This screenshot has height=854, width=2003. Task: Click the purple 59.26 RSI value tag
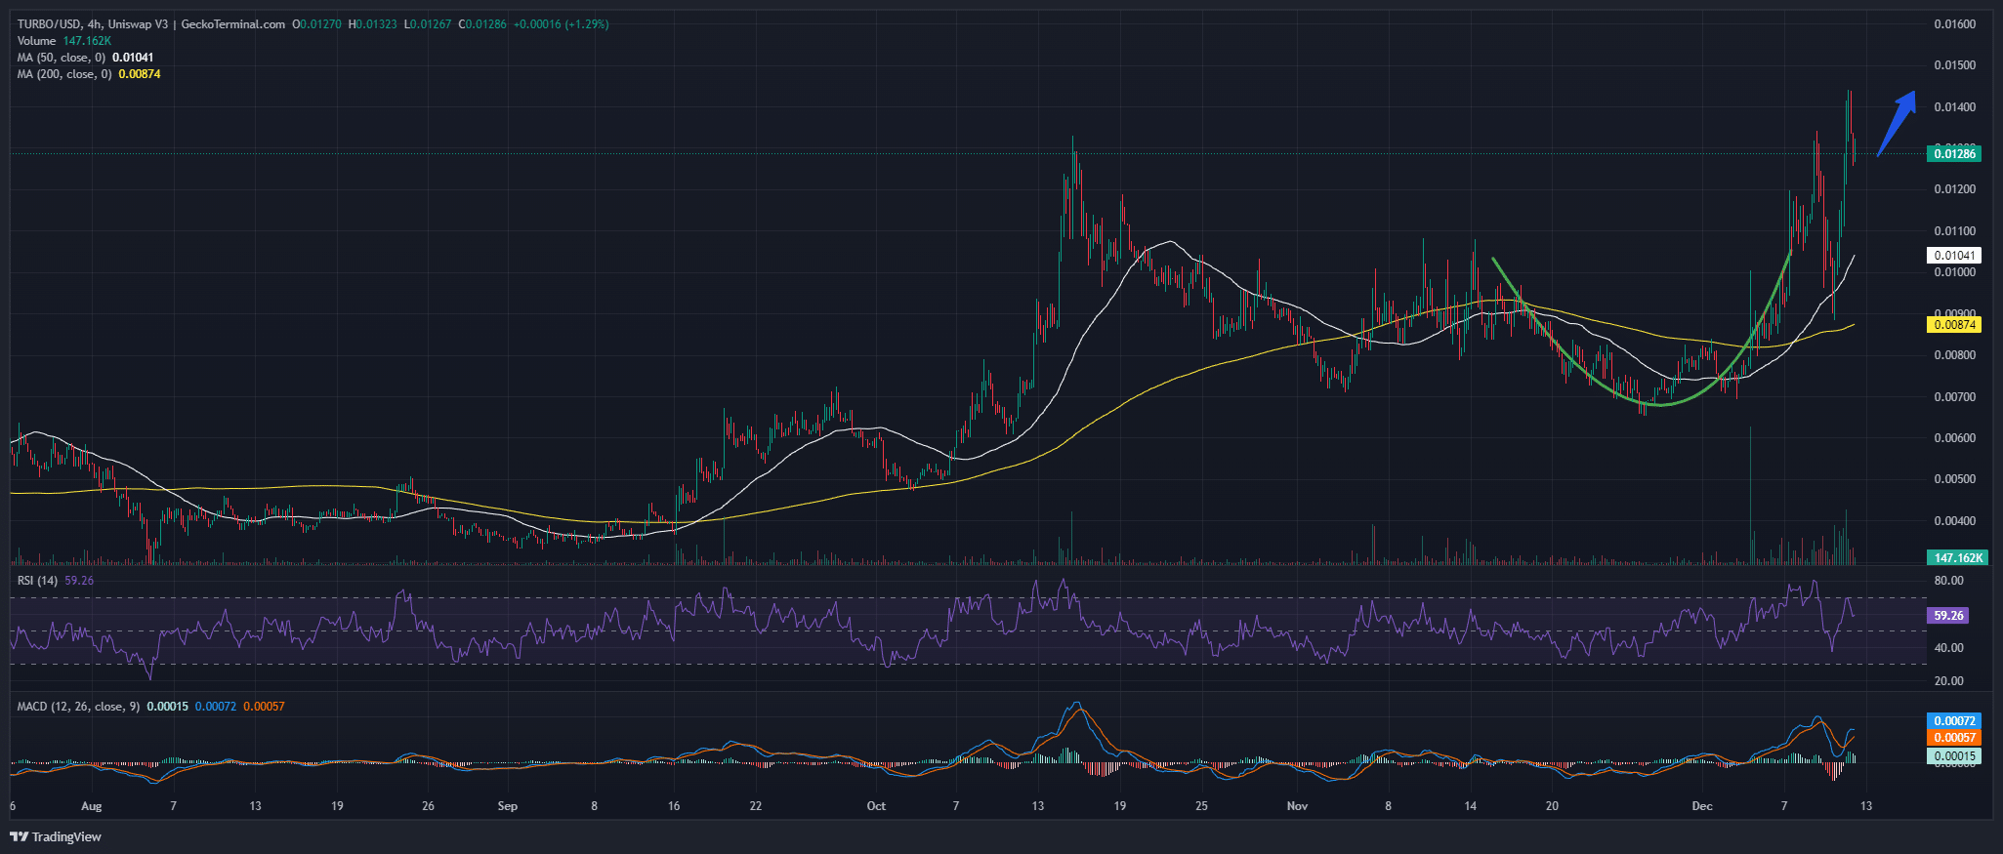[x=1948, y=616]
